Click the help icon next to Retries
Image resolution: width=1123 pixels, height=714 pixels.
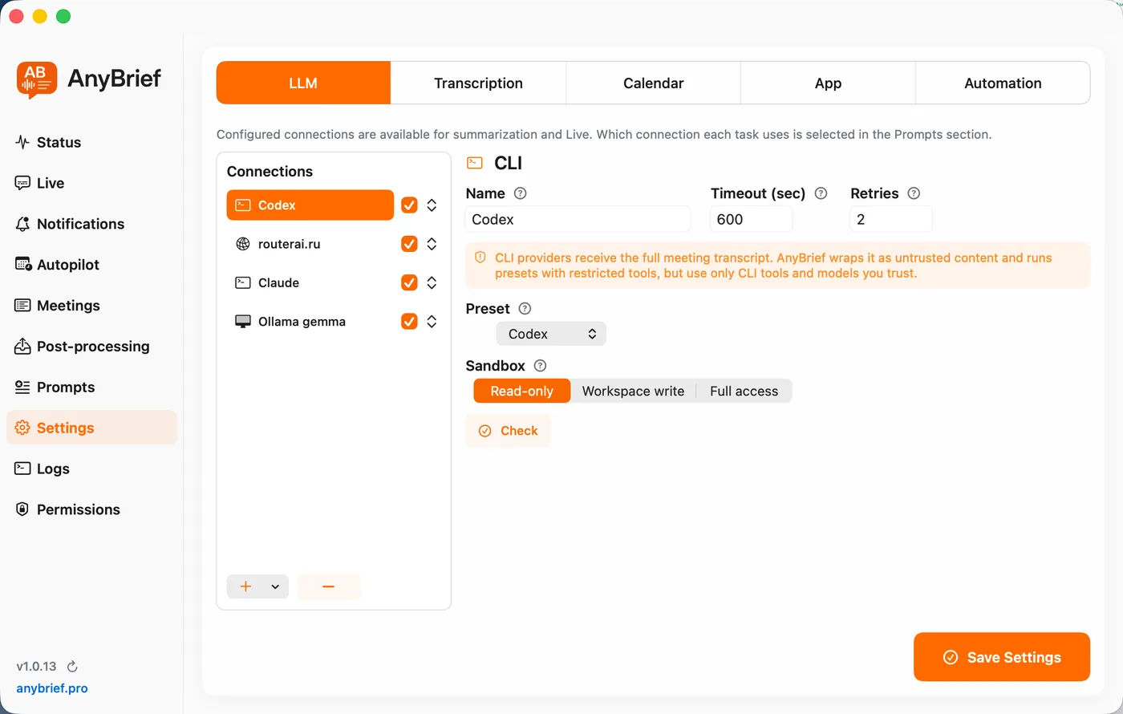914,193
